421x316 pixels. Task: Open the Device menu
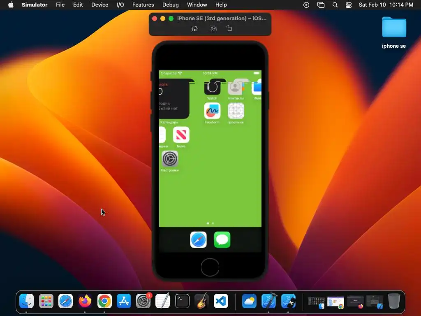tap(99, 5)
